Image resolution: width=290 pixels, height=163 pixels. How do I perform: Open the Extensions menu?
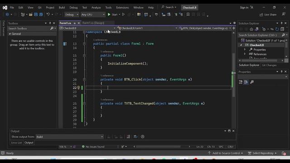[x=122, y=8]
